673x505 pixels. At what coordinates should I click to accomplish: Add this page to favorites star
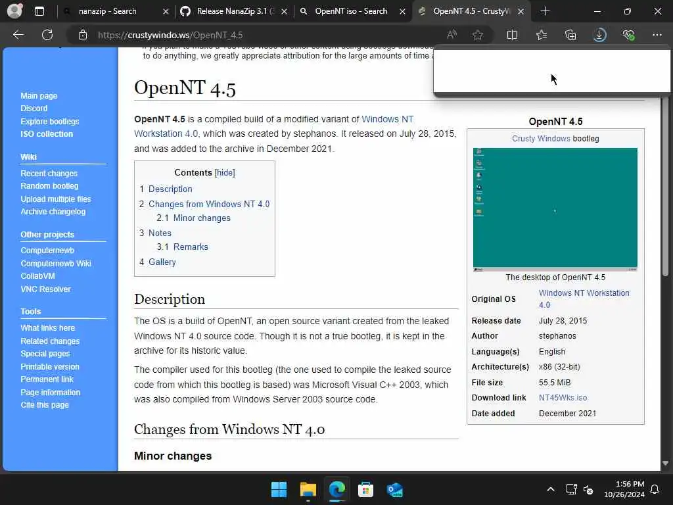point(478,35)
